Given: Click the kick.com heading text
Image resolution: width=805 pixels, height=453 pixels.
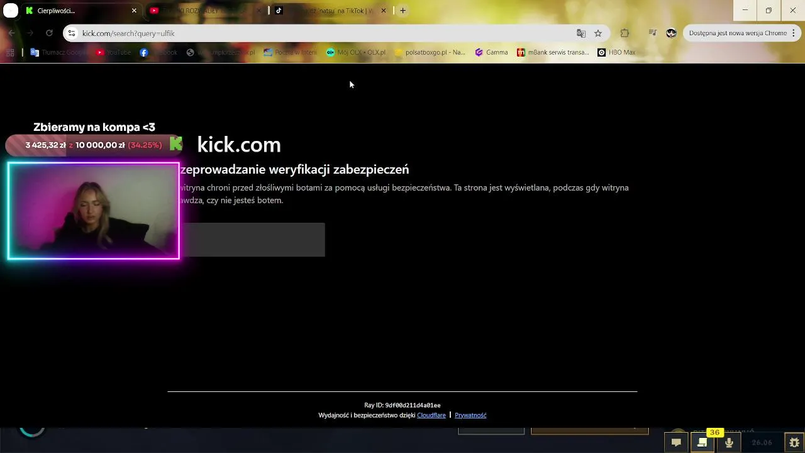Looking at the screenshot, I should (239, 145).
